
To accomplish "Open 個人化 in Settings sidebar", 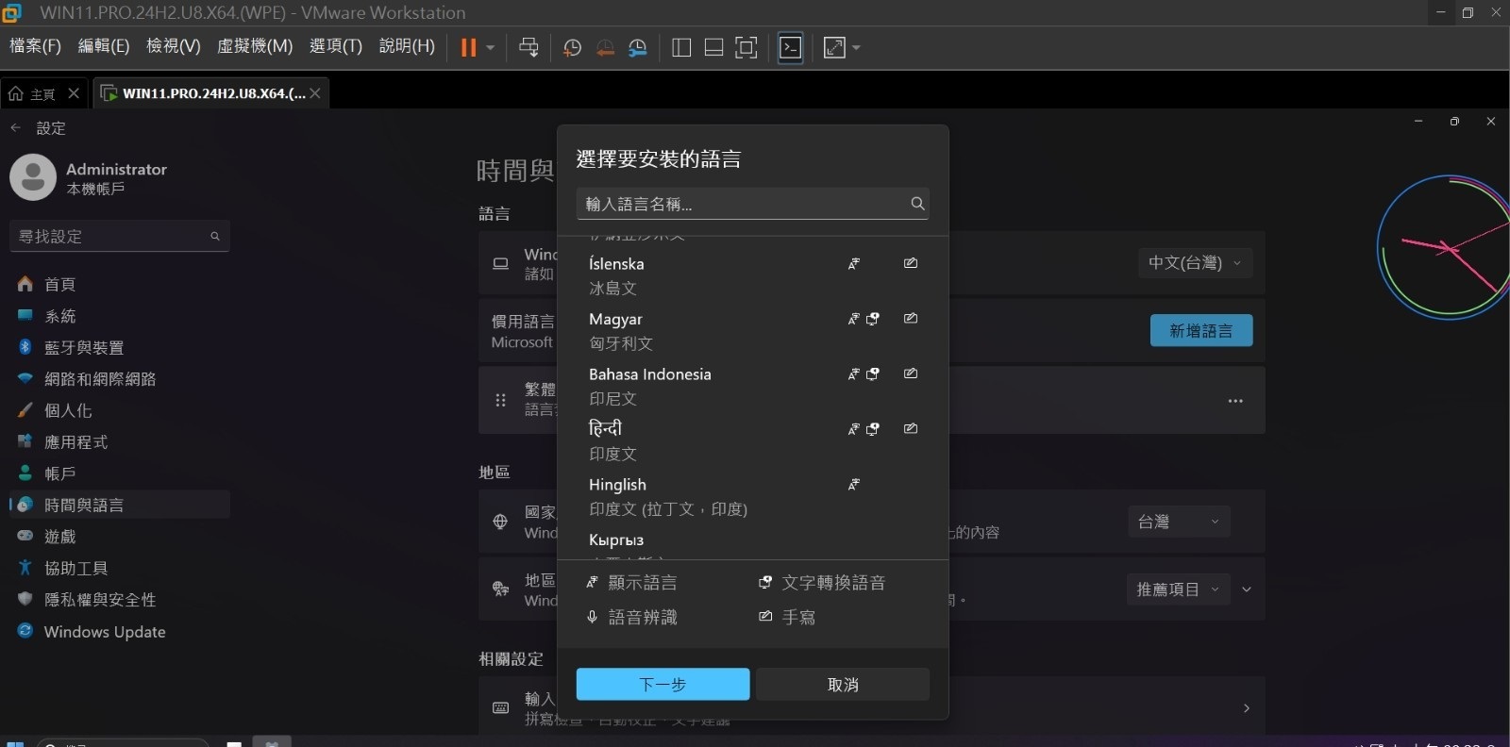I will click(x=68, y=410).
